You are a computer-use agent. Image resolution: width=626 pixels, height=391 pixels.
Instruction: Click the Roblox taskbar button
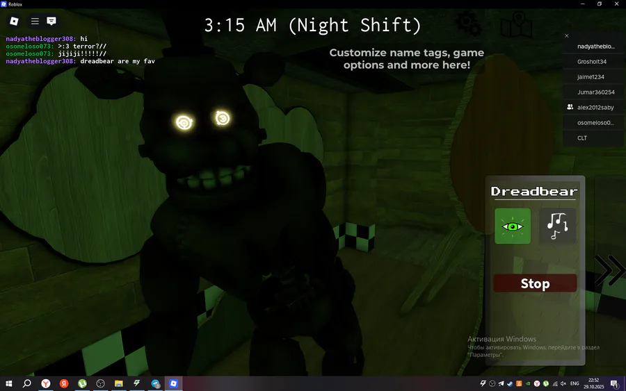coord(173,383)
